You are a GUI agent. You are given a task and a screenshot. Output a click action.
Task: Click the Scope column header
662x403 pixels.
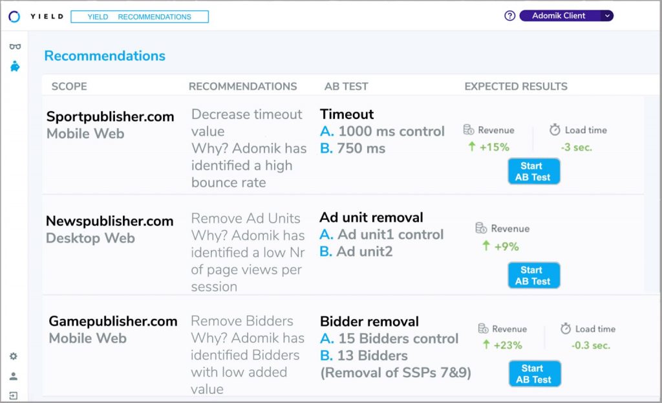(69, 86)
